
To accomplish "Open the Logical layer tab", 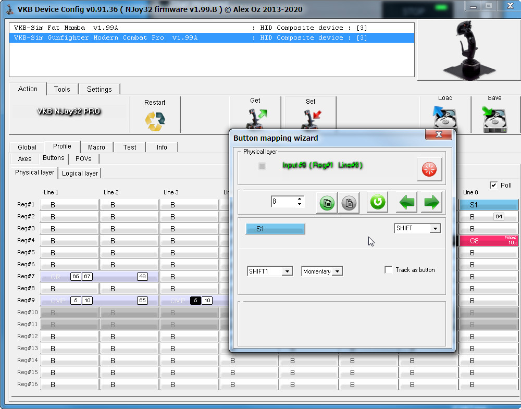I will click(x=80, y=173).
